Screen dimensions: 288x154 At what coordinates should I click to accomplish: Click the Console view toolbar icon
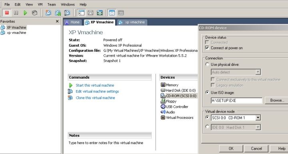[x=121, y=13]
